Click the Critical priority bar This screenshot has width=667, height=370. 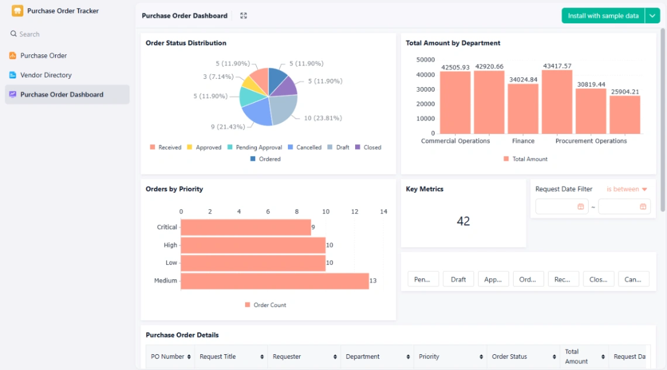(246, 227)
